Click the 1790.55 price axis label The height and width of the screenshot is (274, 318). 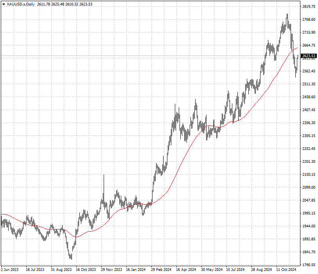point(309,265)
